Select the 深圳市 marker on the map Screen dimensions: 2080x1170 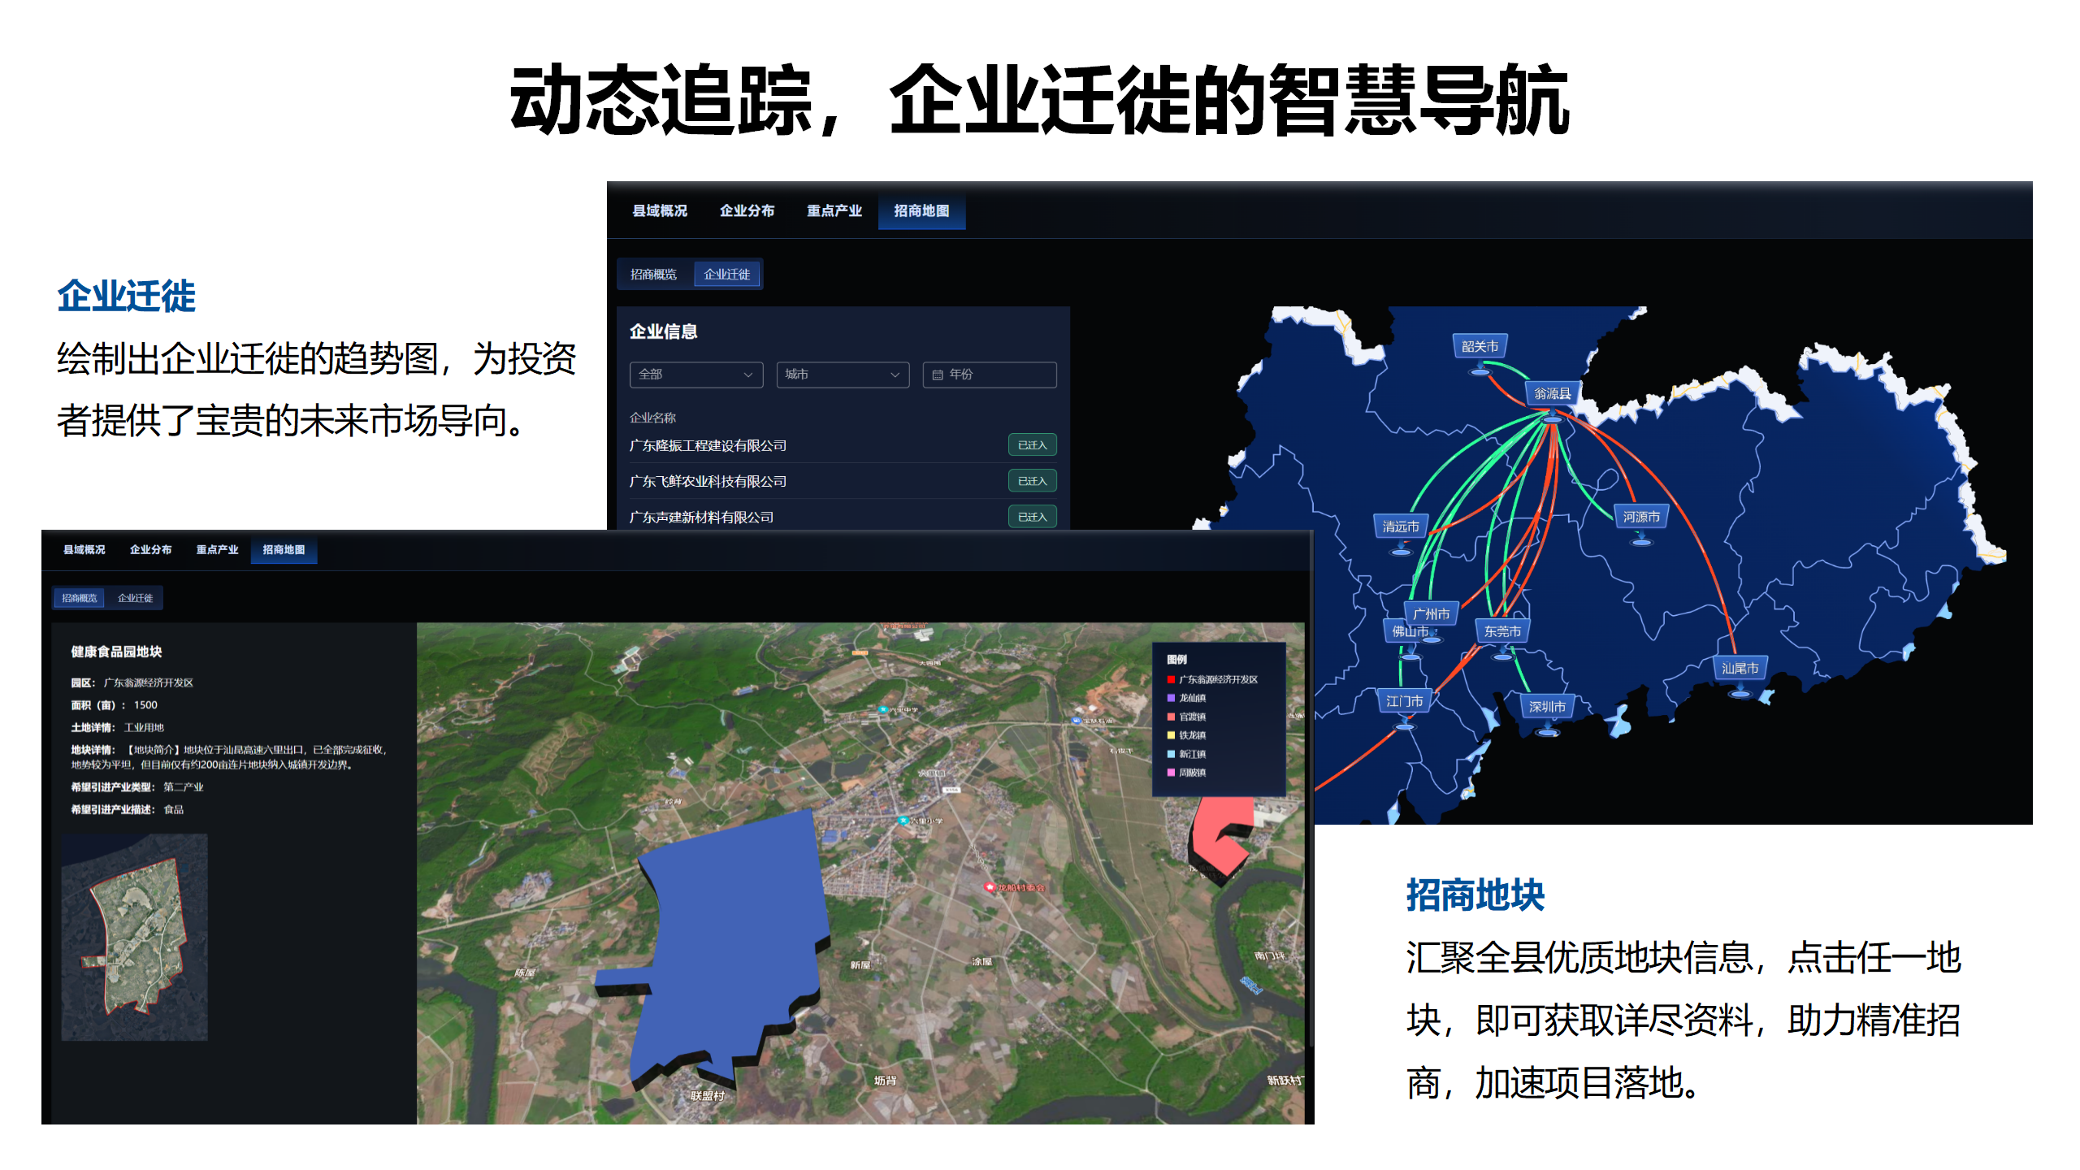pos(1546,707)
